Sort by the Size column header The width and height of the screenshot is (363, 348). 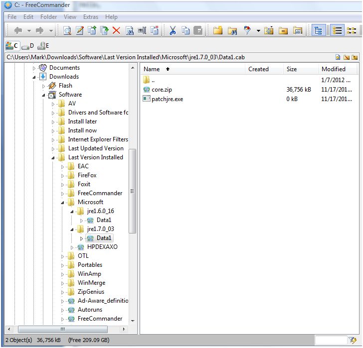coord(301,69)
